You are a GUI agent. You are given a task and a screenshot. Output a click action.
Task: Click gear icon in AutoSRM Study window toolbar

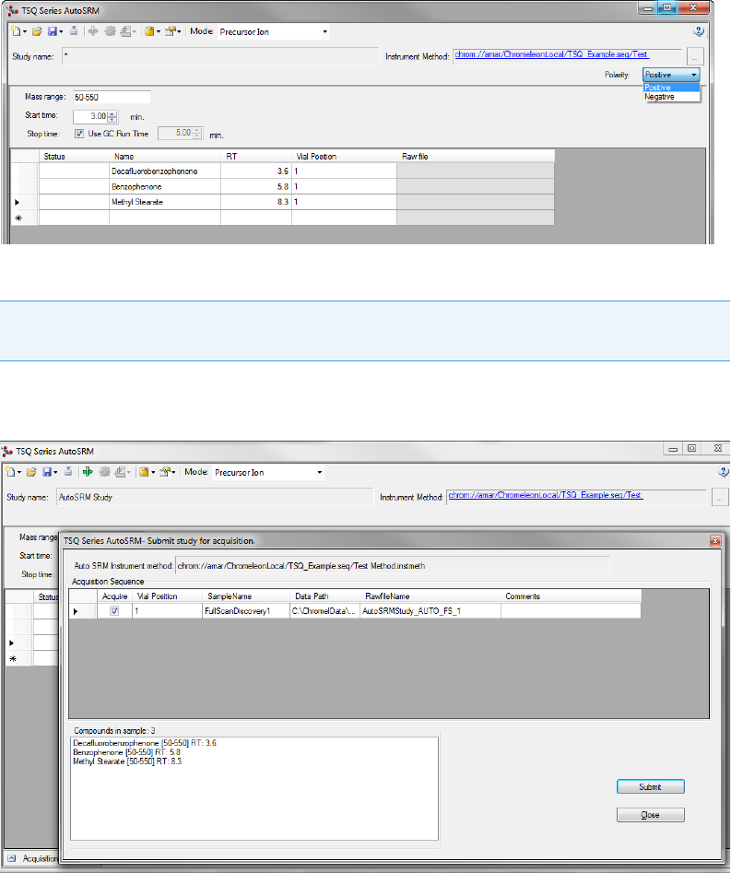[104, 472]
